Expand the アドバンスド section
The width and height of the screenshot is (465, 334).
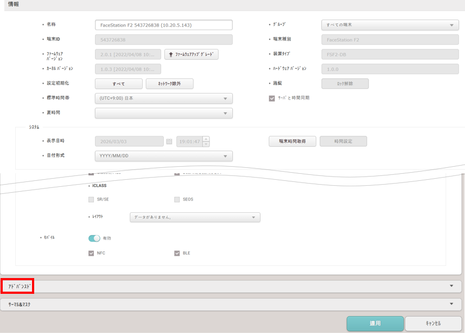pos(231,287)
